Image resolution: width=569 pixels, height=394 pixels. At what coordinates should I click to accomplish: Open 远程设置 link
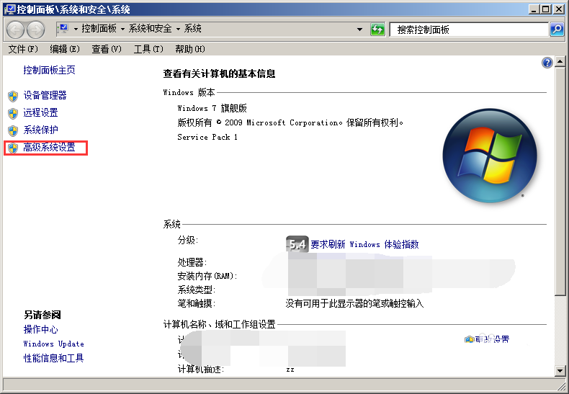40,113
